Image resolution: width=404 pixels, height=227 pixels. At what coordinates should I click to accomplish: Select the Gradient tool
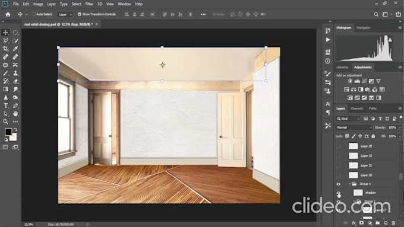5,89
